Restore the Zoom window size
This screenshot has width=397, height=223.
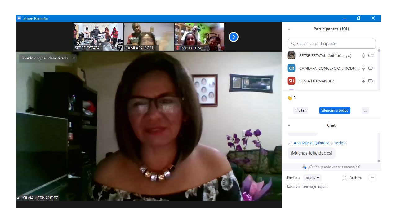359,18
